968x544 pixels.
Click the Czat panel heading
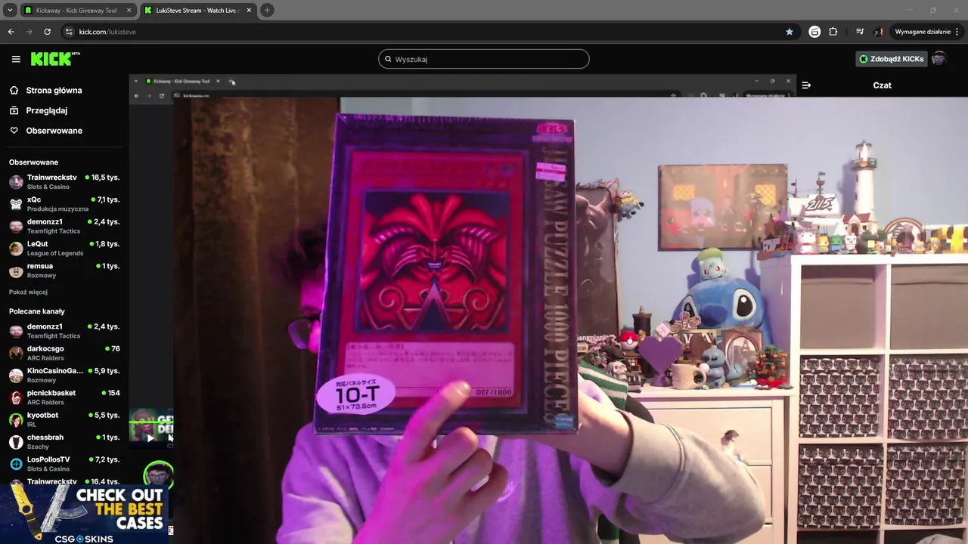click(x=882, y=85)
